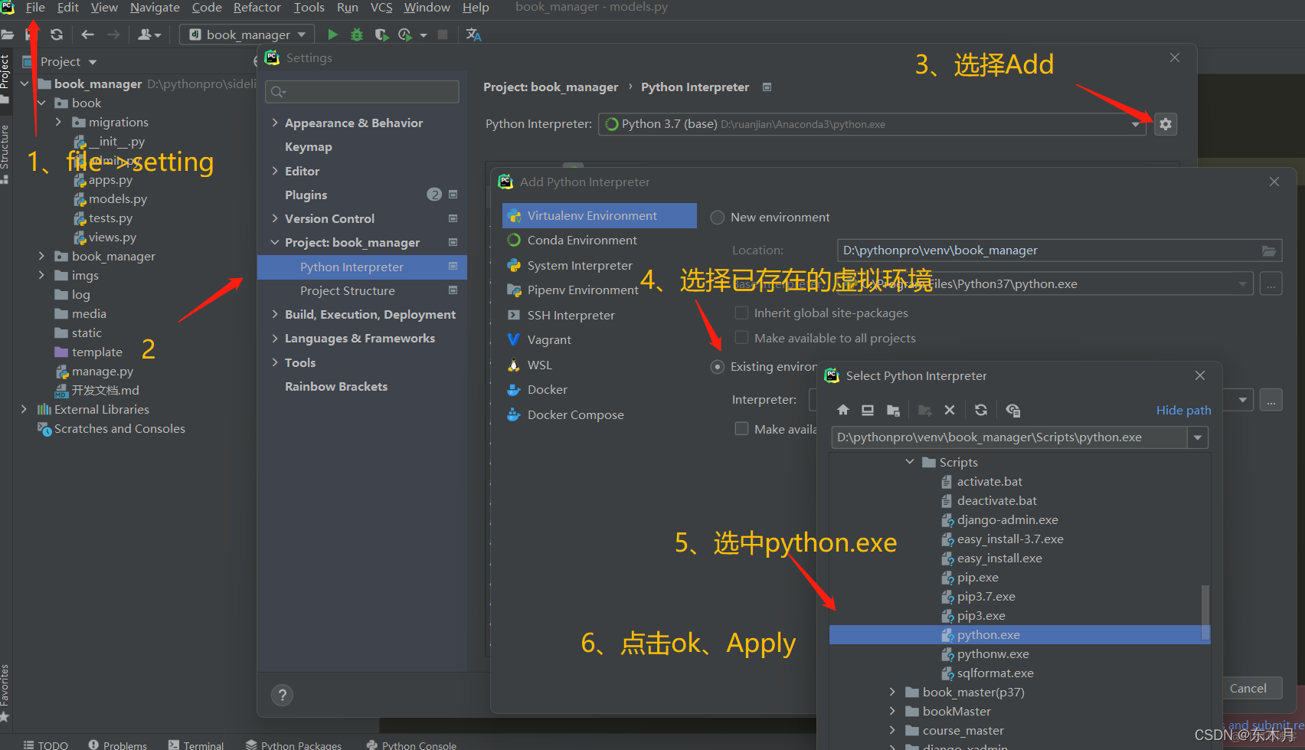Jump to desktop directory in file chooser

click(868, 410)
